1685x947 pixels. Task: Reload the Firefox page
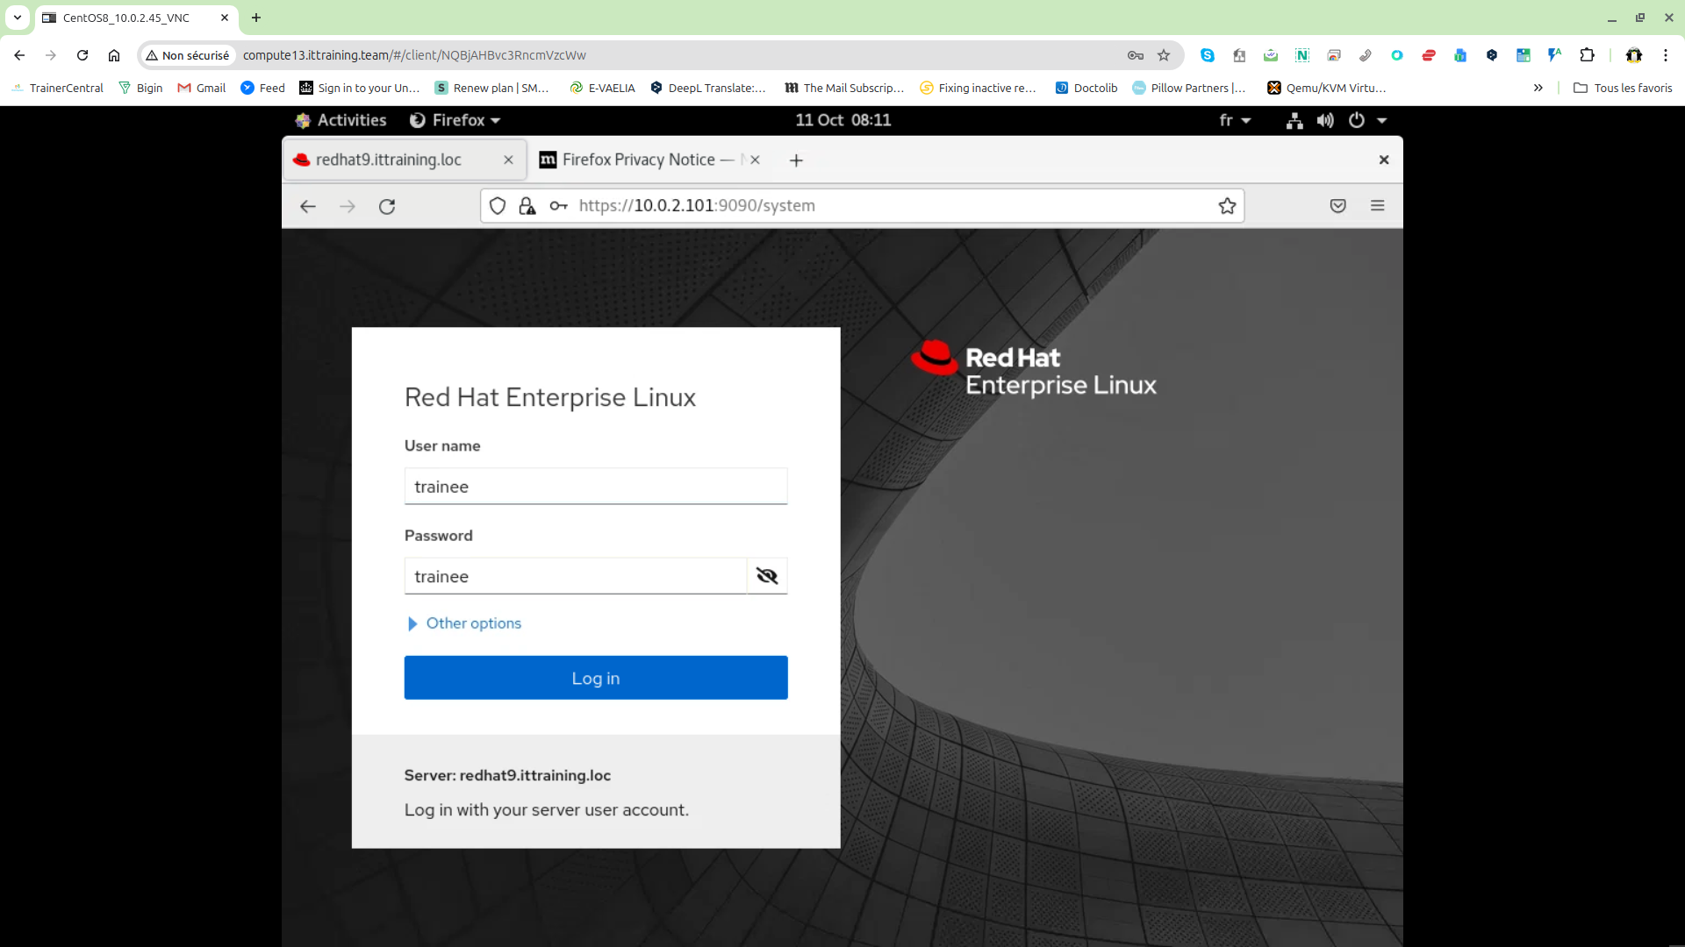pos(387,206)
